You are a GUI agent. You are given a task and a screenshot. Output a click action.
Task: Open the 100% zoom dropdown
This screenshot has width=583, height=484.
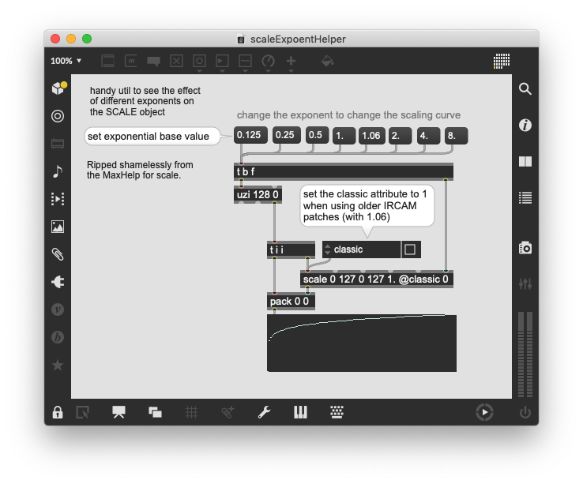pyautogui.click(x=66, y=61)
